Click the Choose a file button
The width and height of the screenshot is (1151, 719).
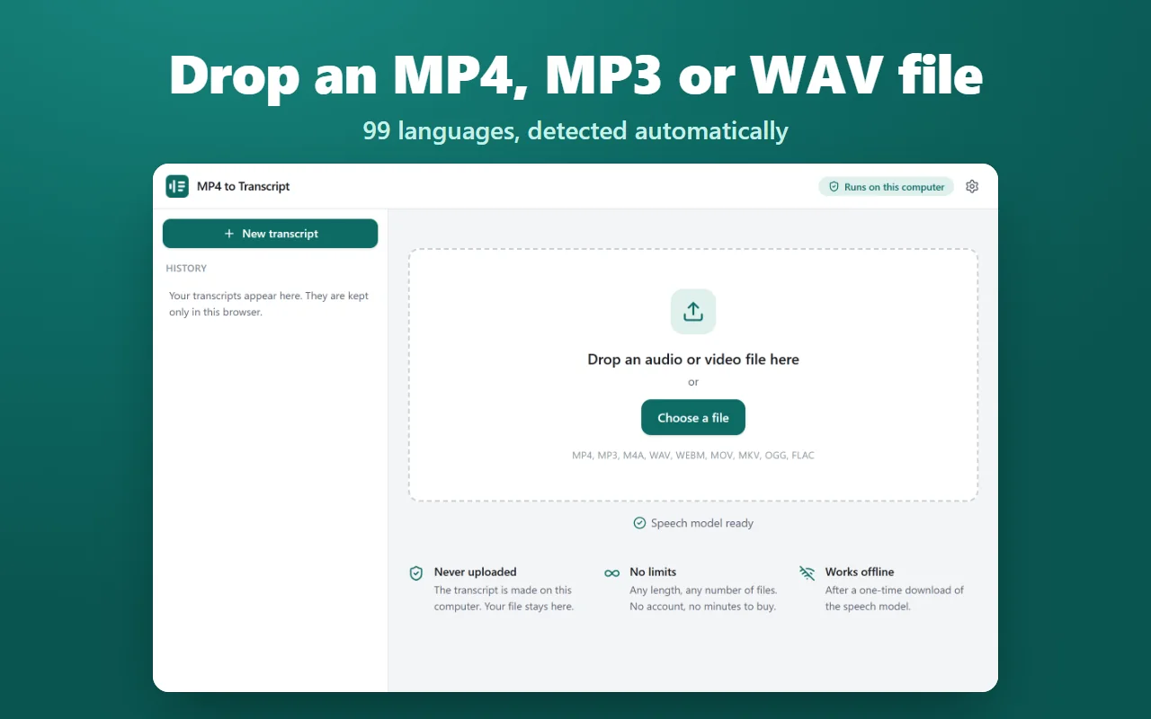[x=693, y=418]
